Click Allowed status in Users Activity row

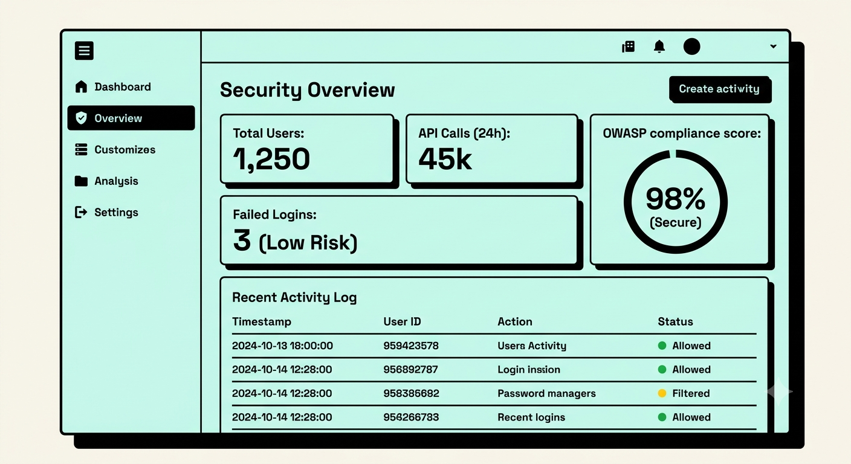tap(684, 346)
